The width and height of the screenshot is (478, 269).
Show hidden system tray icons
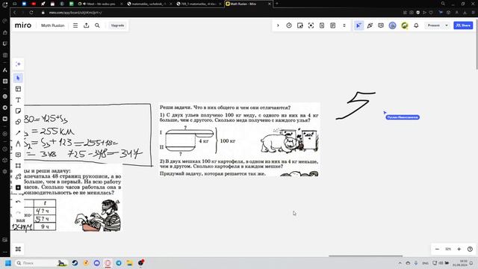400,263
